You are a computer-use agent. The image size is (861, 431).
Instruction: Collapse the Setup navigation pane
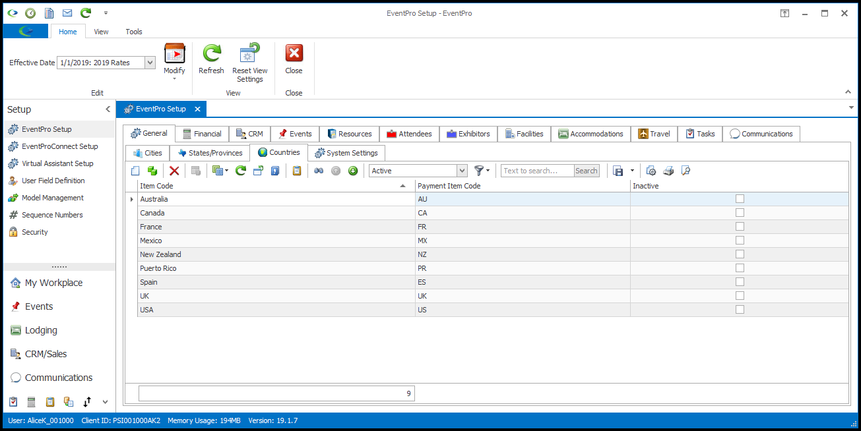pyautogui.click(x=108, y=109)
